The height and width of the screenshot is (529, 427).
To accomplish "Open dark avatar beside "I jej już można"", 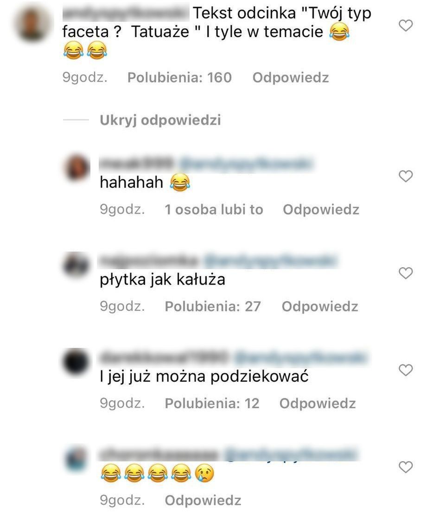I will click(x=76, y=362).
